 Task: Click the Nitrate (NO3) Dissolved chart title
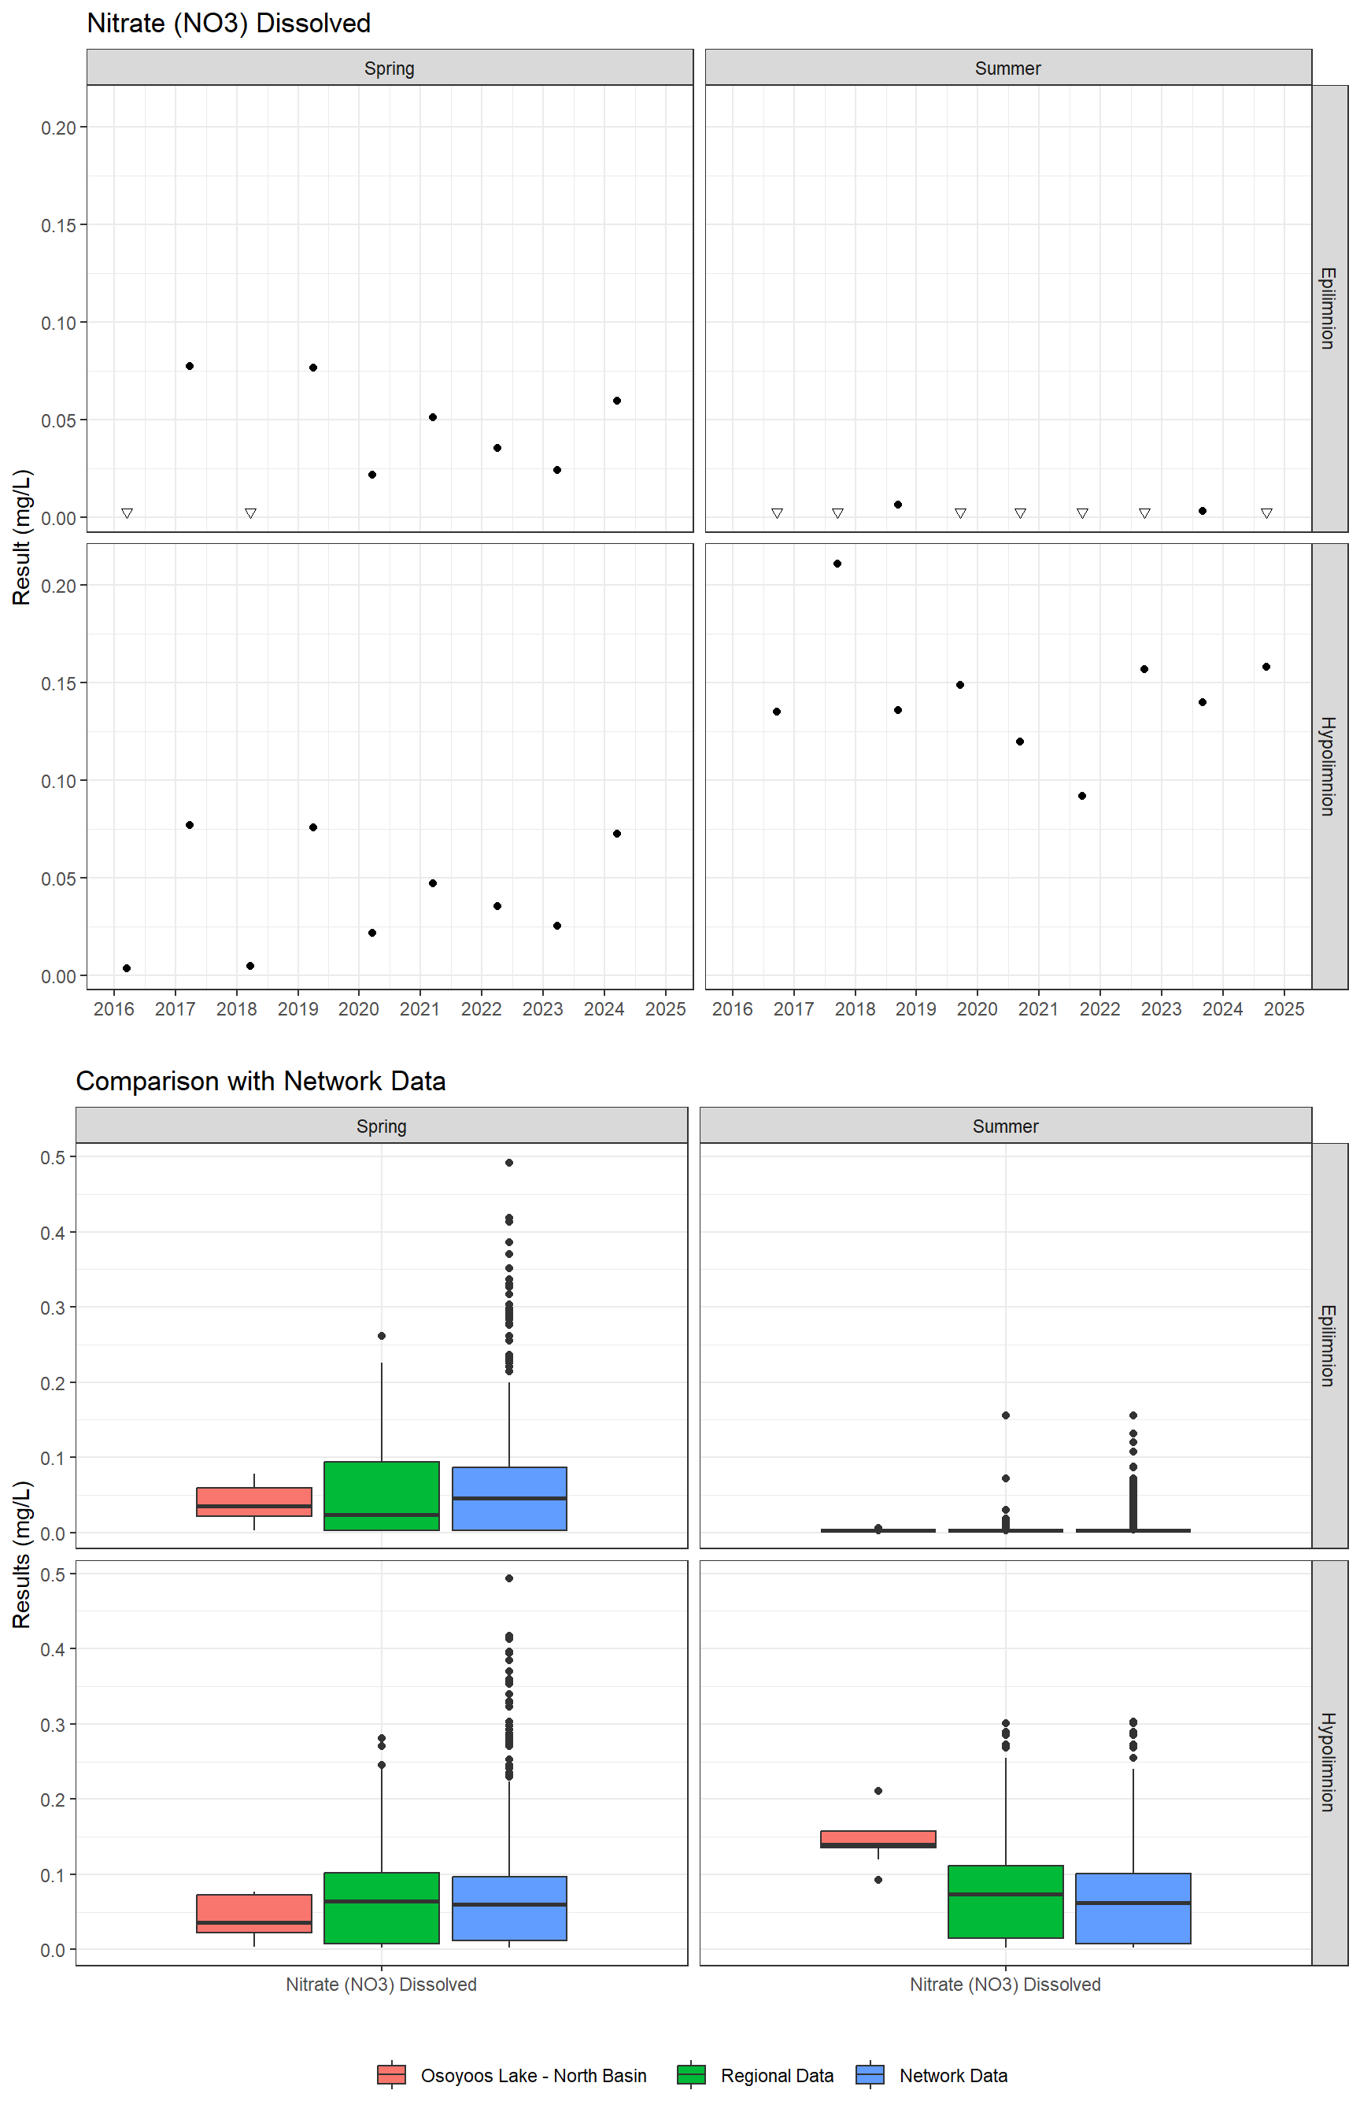tap(229, 23)
